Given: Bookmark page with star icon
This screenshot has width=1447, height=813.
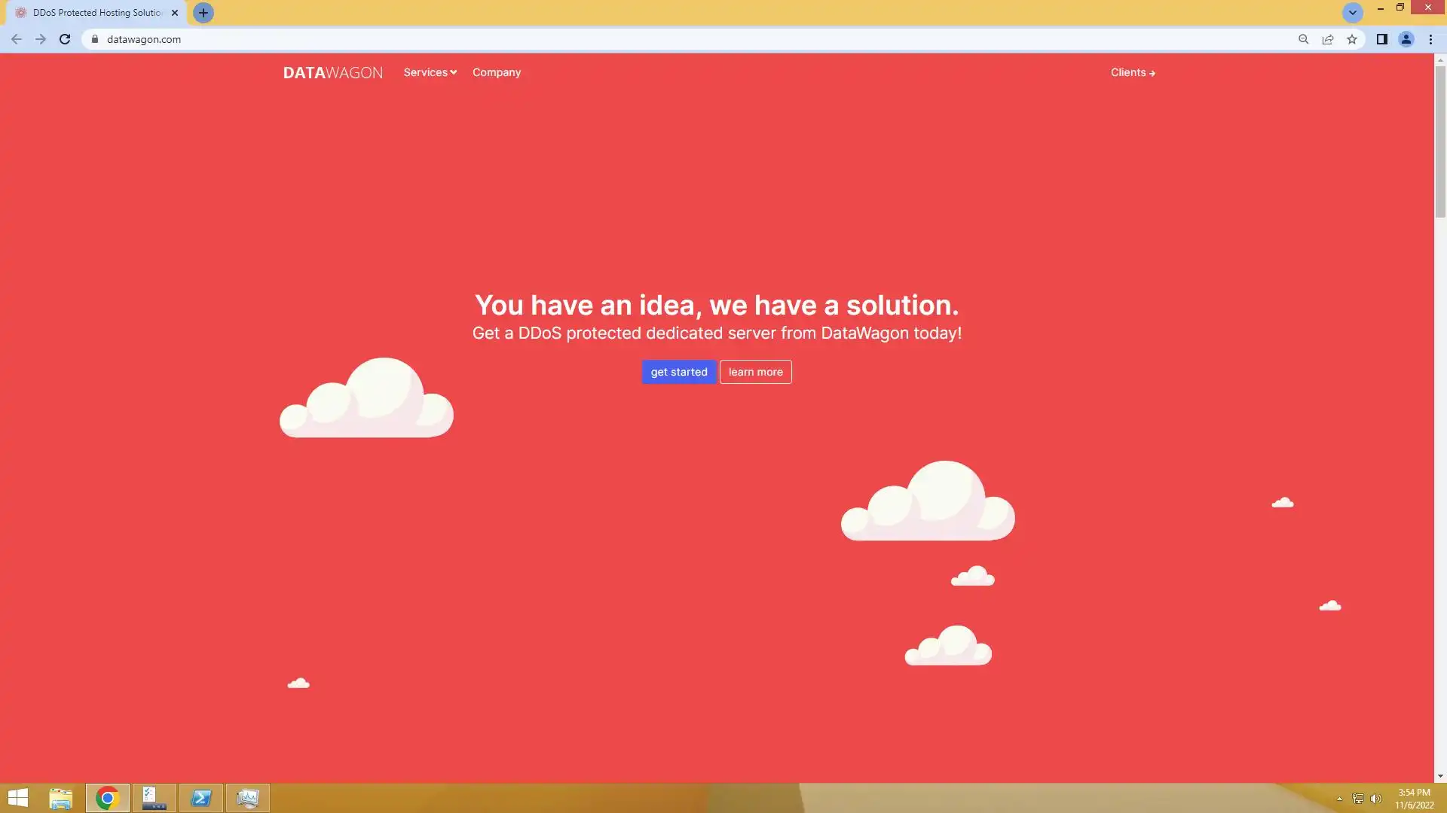Looking at the screenshot, I should click(1352, 39).
